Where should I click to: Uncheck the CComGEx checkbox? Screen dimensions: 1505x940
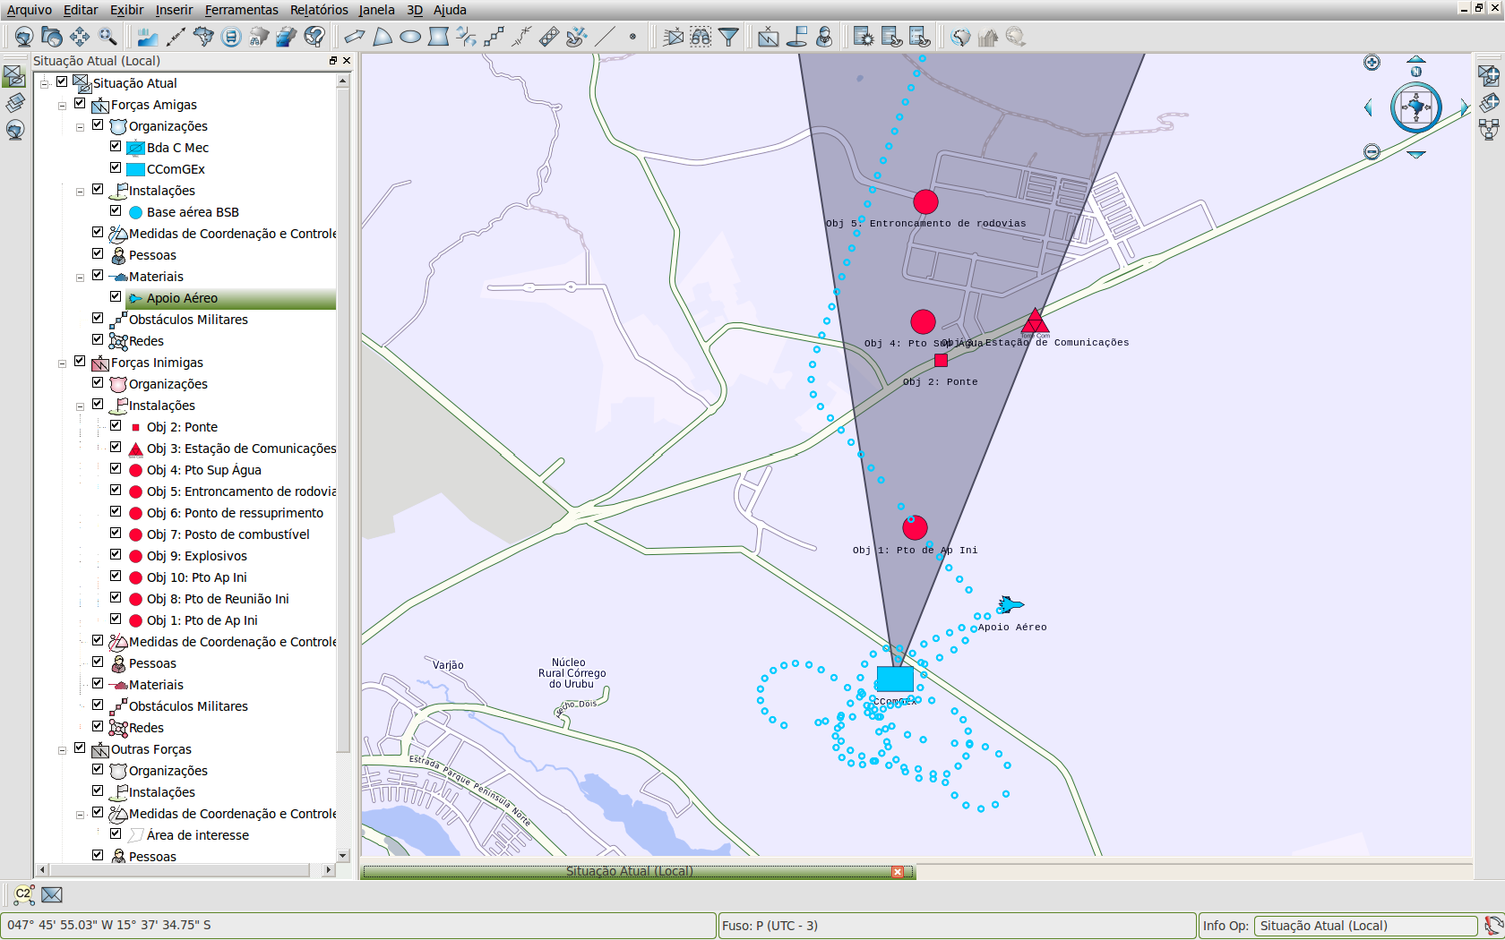coord(116,167)
